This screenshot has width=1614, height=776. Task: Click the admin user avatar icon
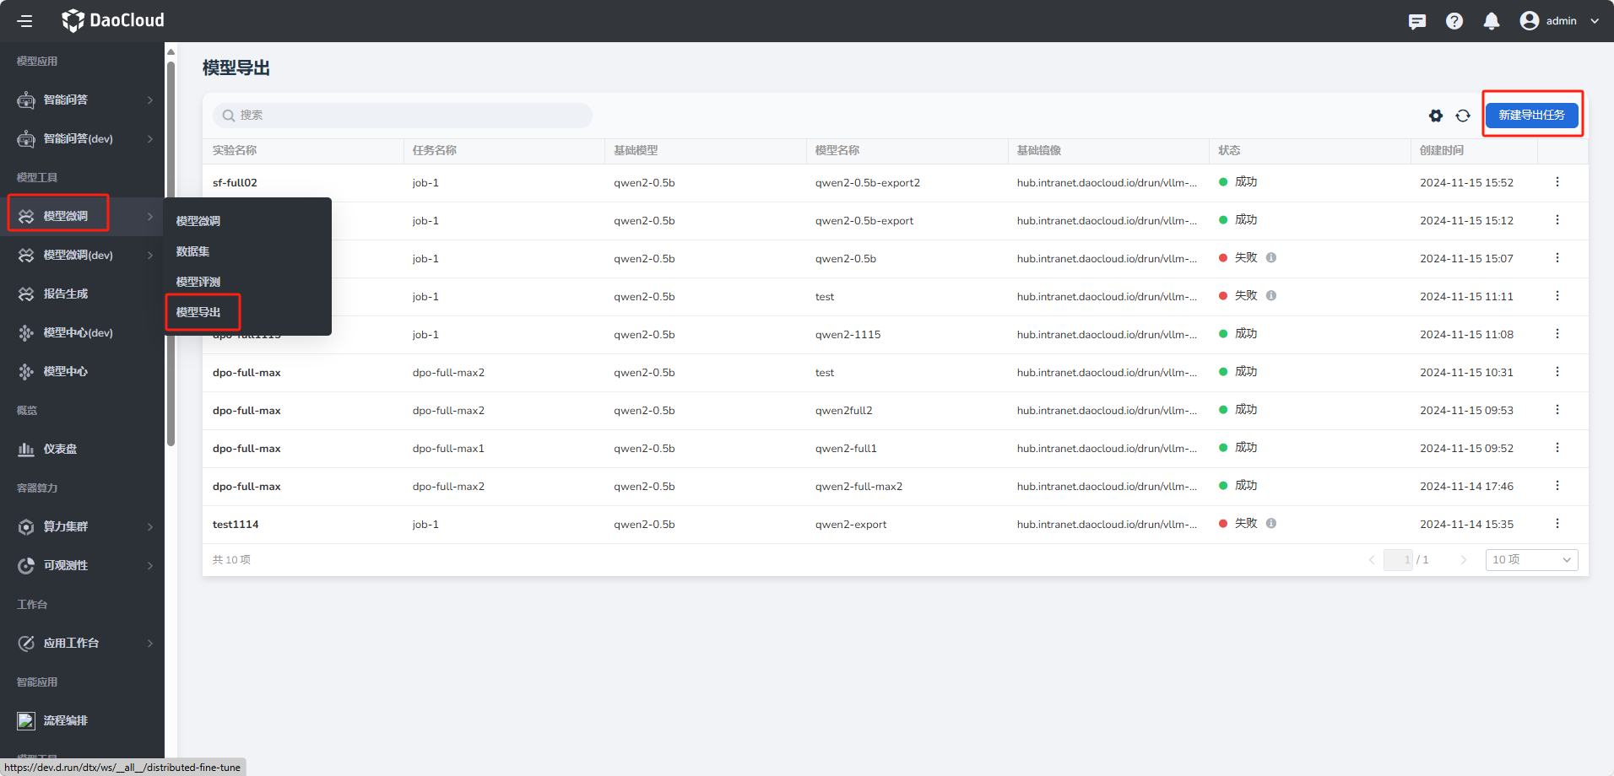1530,21
